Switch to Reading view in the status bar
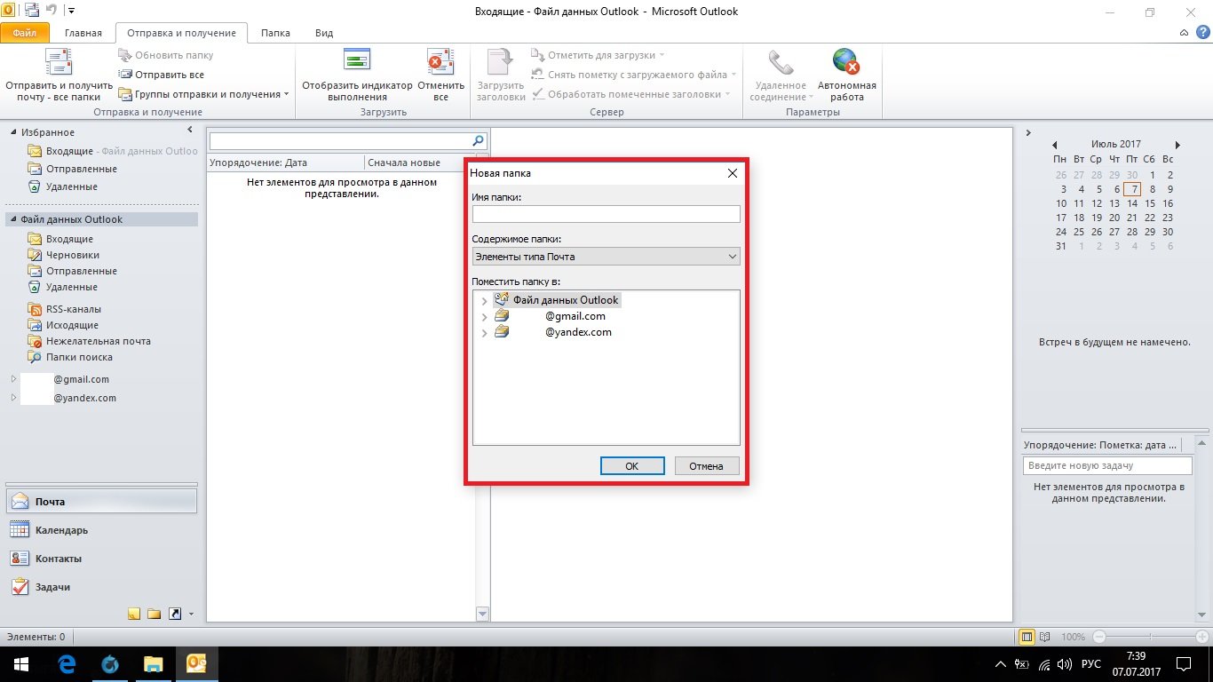Viewport: 1213px width, 682px height. click(1044, 637)
